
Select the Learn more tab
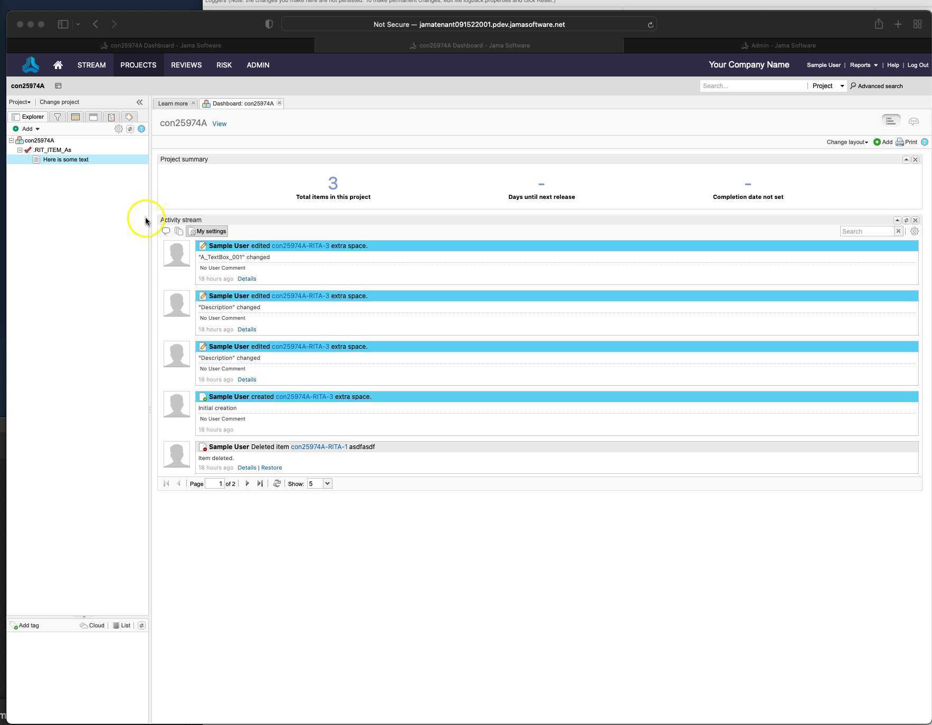[173, 103]
